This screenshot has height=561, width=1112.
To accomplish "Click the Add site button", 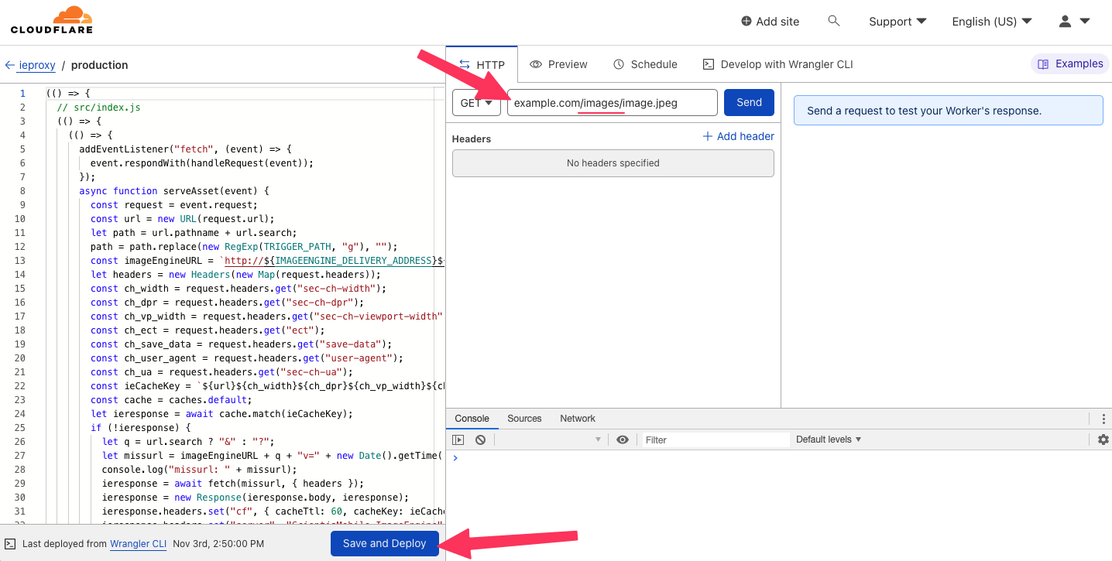I will click(770, 22).
